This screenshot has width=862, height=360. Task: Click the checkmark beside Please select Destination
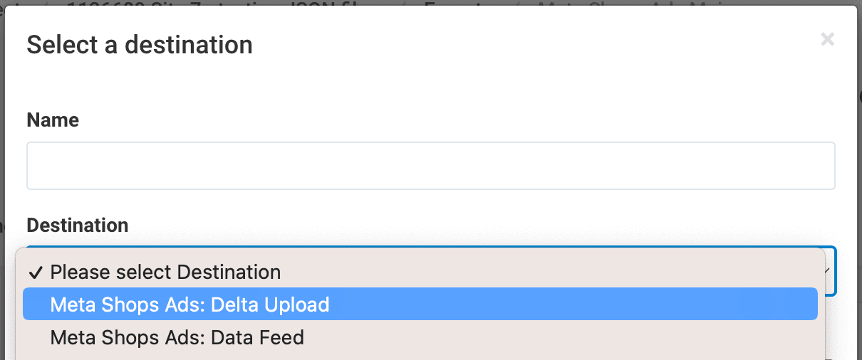[36, 272]
